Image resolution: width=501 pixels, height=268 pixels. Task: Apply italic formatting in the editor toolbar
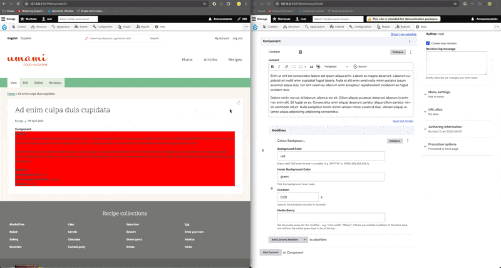[x=279, y=66]
